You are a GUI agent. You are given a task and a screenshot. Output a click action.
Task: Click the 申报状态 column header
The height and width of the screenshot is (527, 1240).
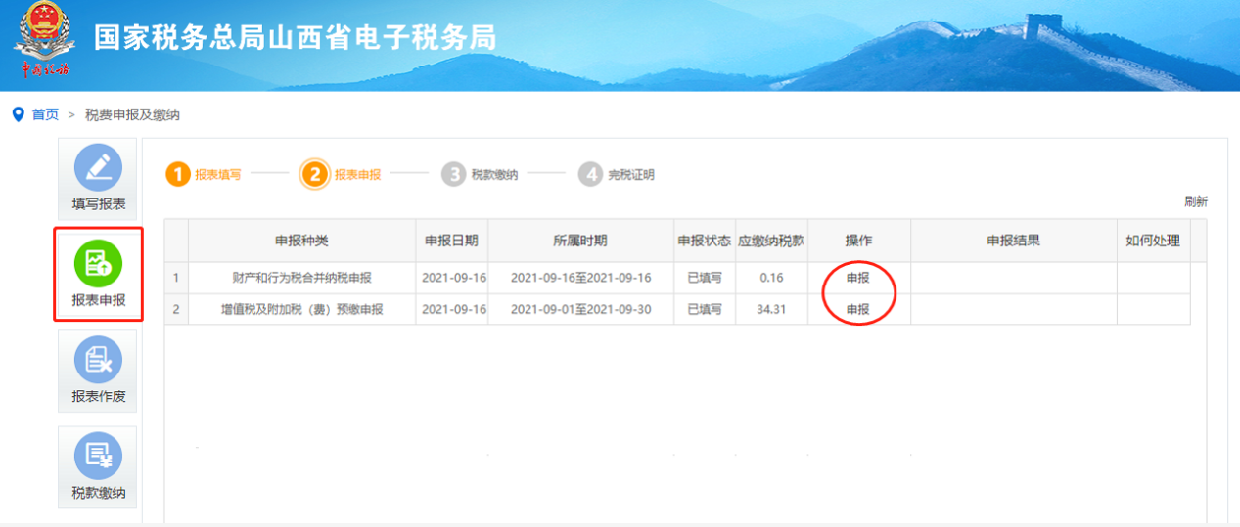pos(705,241)
